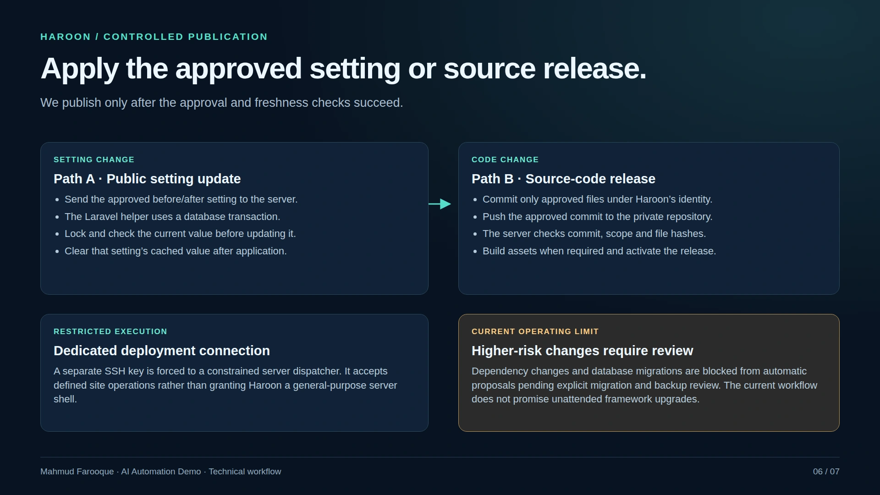
Task: Click bullet 'Send the approved before/after setting to the server.'
Action: pyautogui.click(x=181, y=199)
